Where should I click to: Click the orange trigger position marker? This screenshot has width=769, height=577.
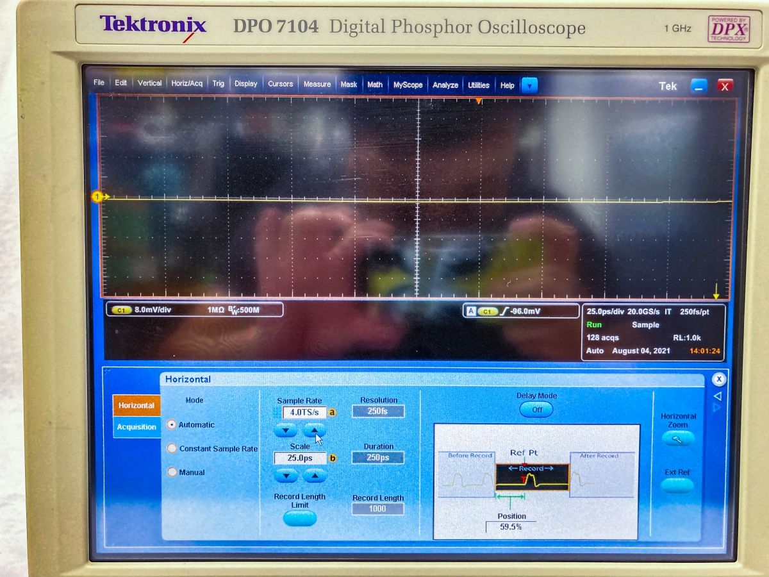478,101
